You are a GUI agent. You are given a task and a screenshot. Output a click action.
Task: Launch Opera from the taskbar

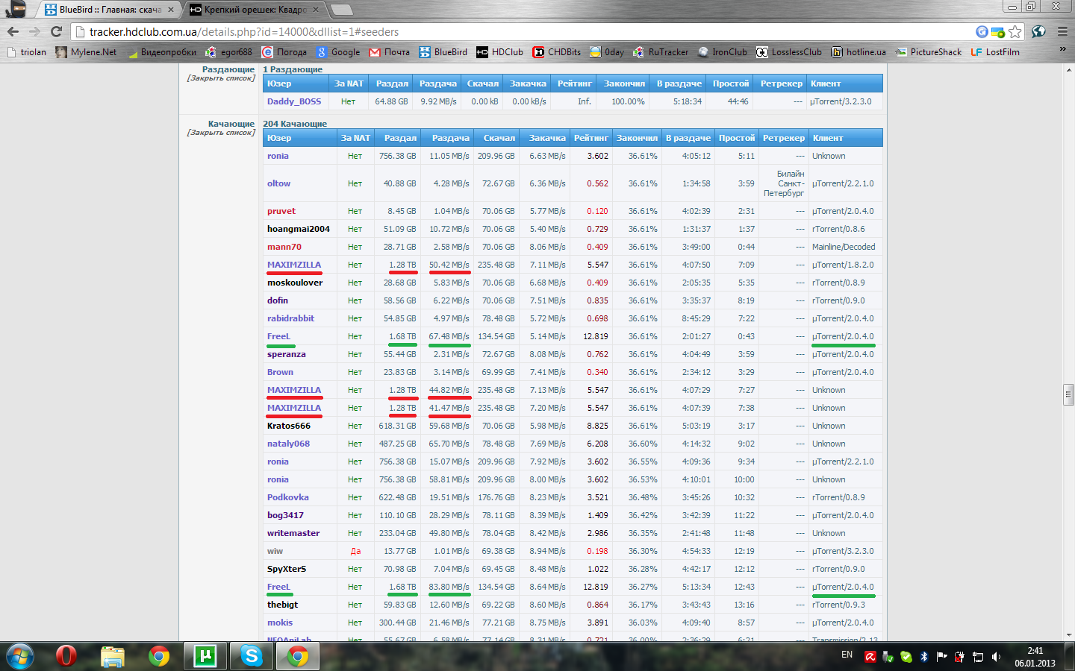click(x=66, y=656)
